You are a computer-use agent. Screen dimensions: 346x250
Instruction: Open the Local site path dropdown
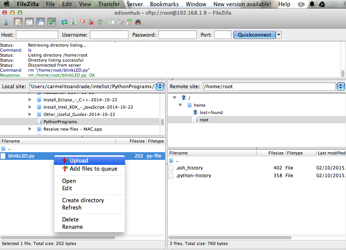[x=160, y=86]
